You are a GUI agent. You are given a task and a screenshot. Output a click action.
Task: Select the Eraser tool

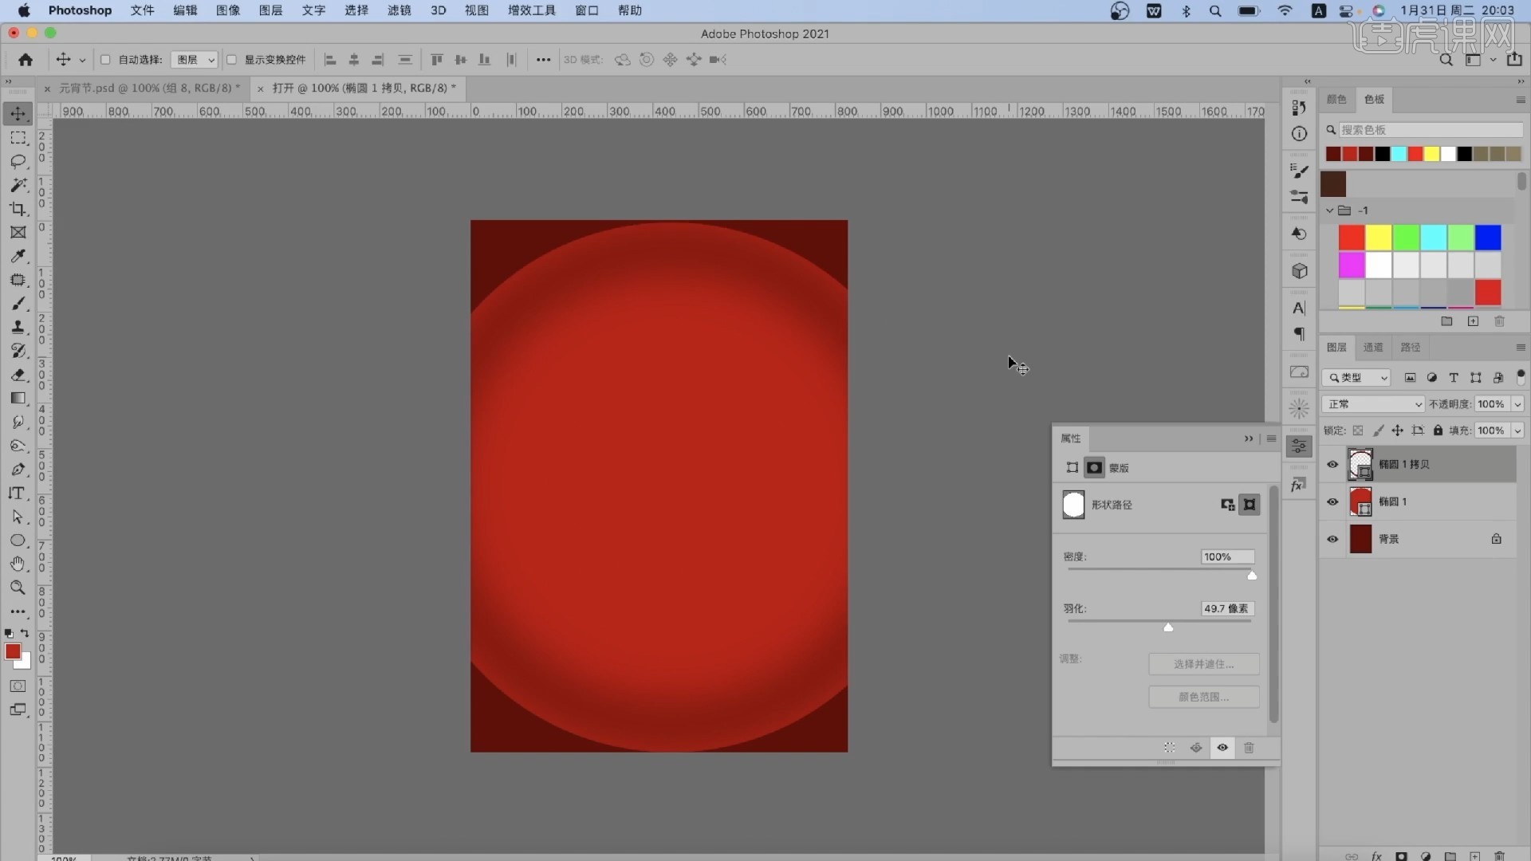18,375
